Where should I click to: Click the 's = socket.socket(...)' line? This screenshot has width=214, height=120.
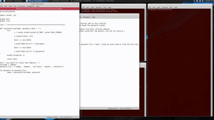(38, 32)
